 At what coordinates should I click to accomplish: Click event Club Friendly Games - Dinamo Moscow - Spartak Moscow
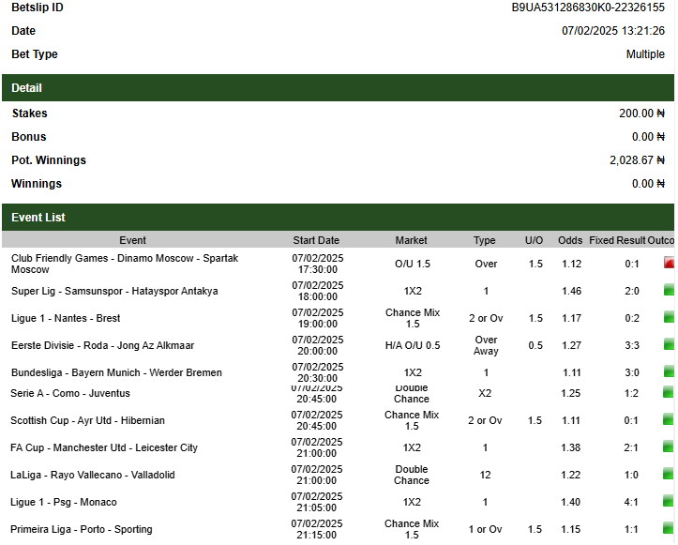click(x=125, y=264)
